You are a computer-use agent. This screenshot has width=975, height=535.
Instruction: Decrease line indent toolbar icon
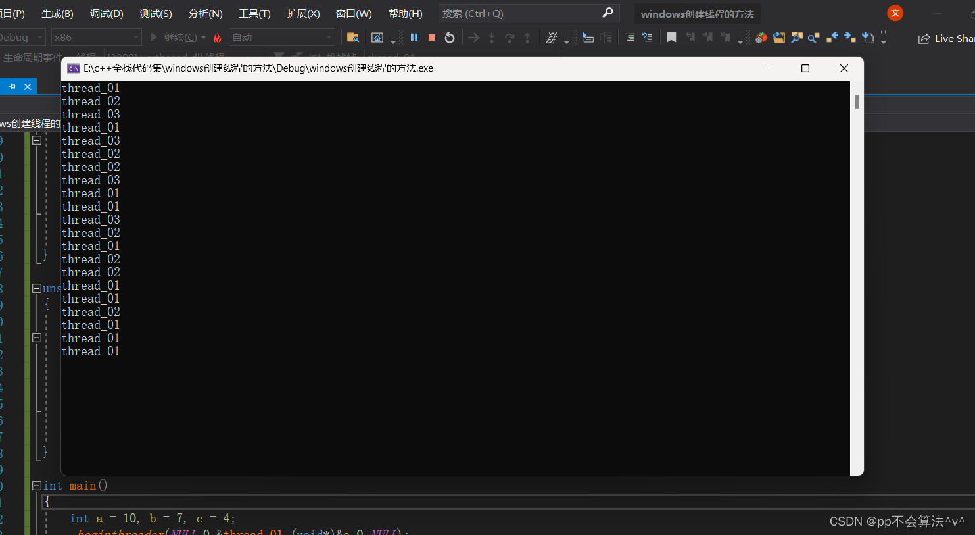(648, 38)
